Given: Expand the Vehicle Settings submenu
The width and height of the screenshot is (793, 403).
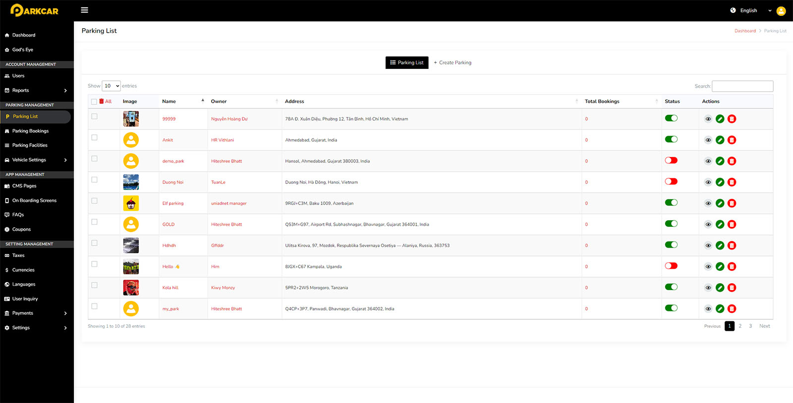Looking at the screenshot, I should click(x=37, y=160).
